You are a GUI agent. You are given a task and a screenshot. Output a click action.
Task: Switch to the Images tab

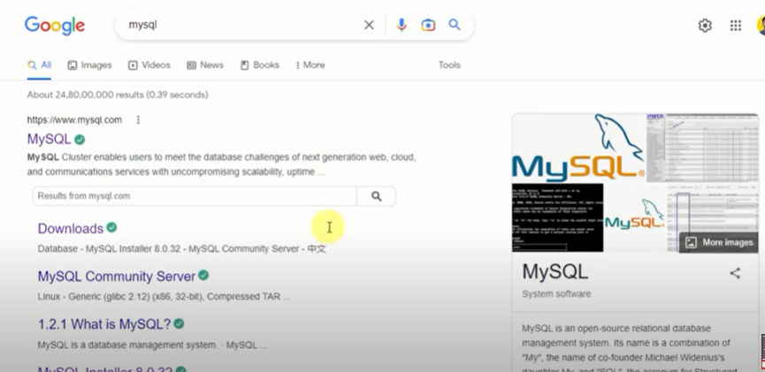coord(89,65)
